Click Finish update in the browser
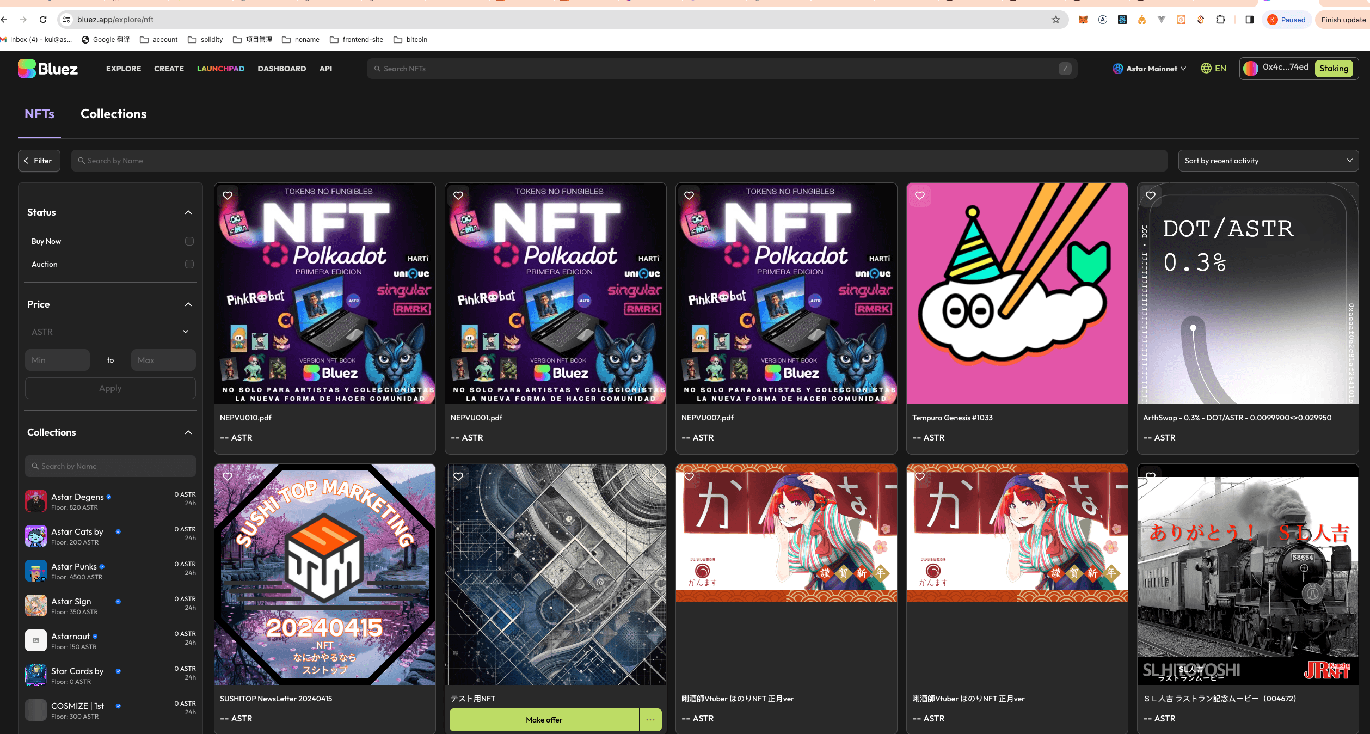Image resolution: width=1370 pixels, height=734 pixels. [x=1343, y=20]
